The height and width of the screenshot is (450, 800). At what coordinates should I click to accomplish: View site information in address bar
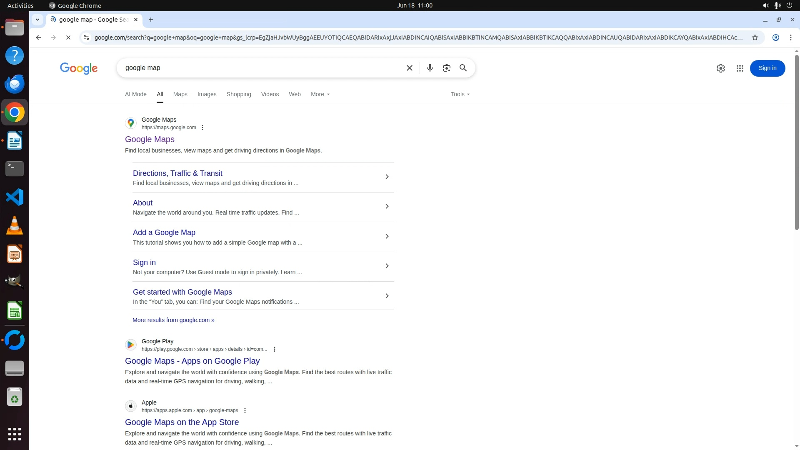[86, 37]
